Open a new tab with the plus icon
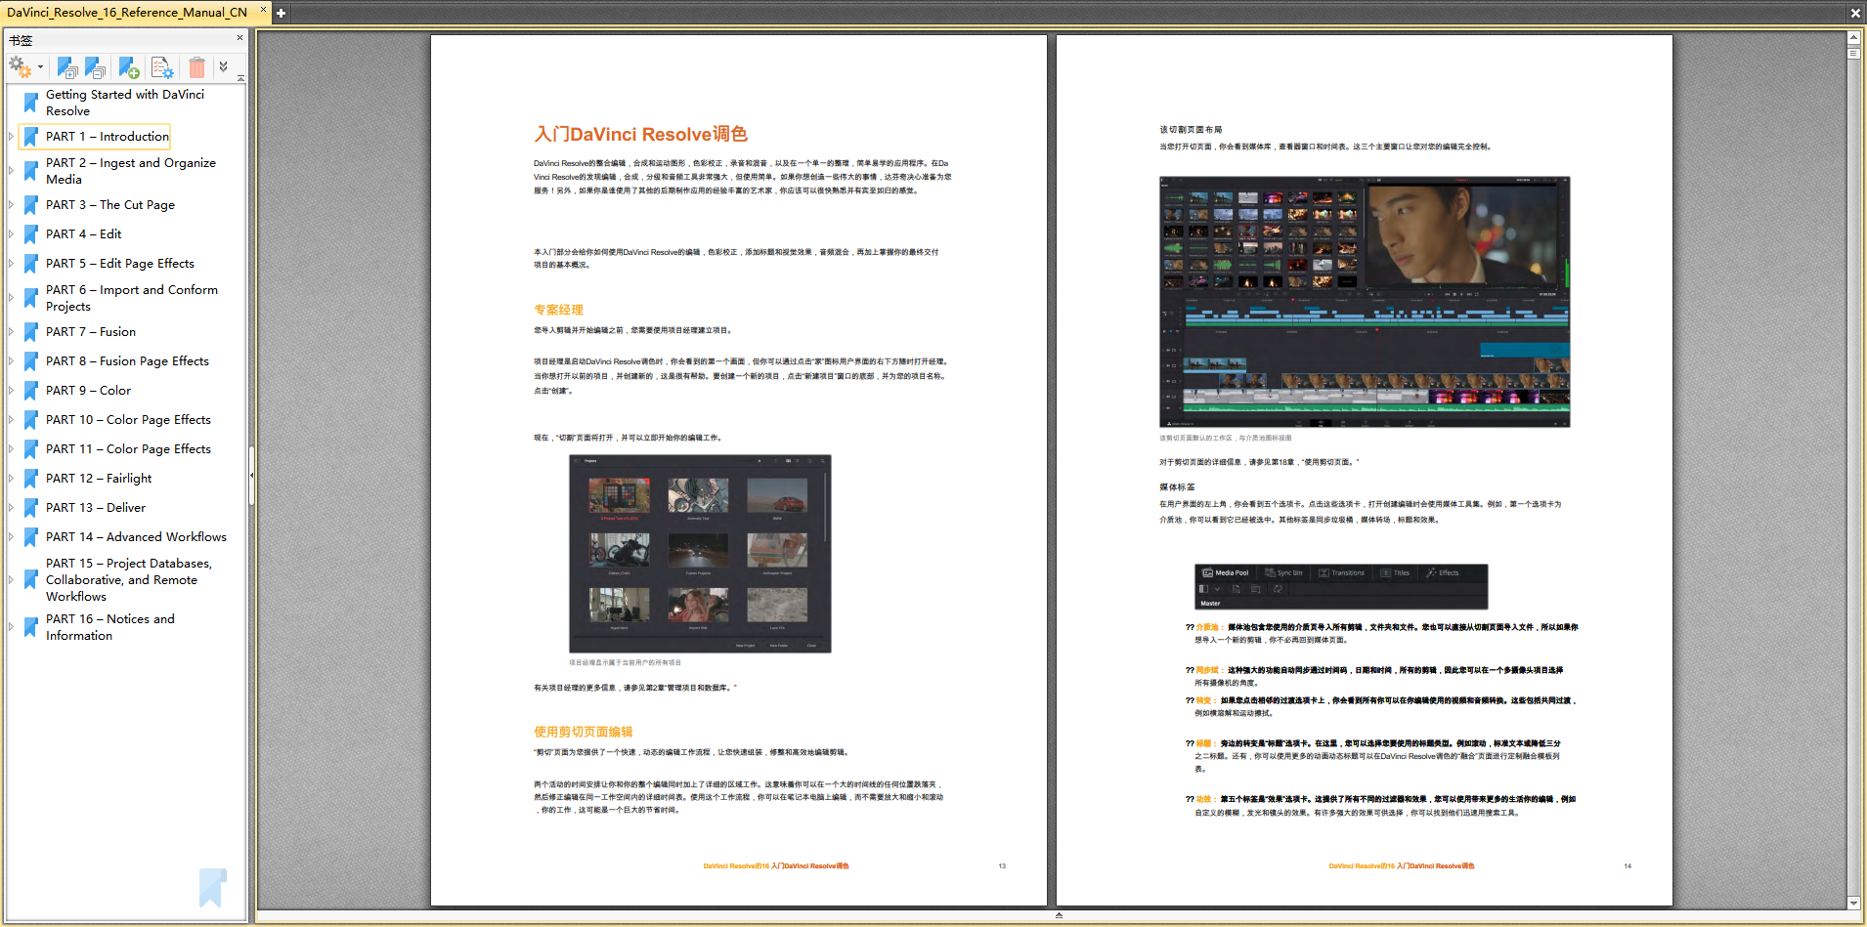 point(281,13)
